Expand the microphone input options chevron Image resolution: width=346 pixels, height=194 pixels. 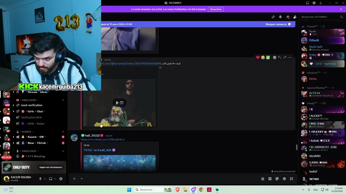coord(45,179)
